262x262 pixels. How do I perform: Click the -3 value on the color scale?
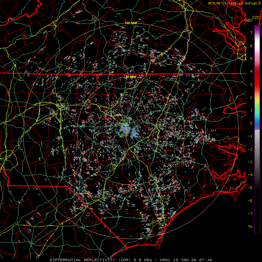tap(250, 162)
